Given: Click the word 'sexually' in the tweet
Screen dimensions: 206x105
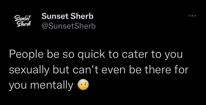Looking at the screenshot, I should [29, 70].
